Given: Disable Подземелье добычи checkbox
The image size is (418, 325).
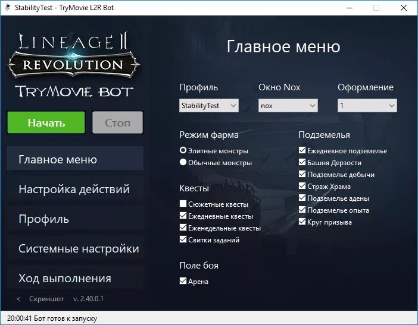Looking at the screenshot, I should (302, 174).
